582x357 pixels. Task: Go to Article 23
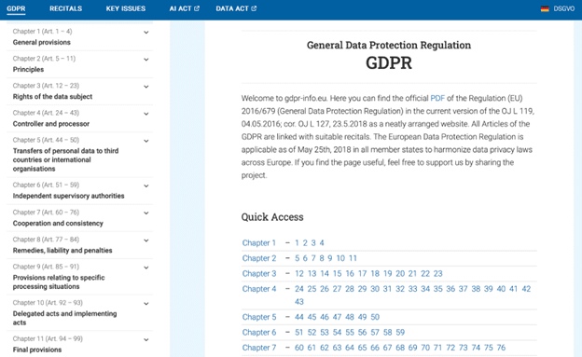(438, 273)
